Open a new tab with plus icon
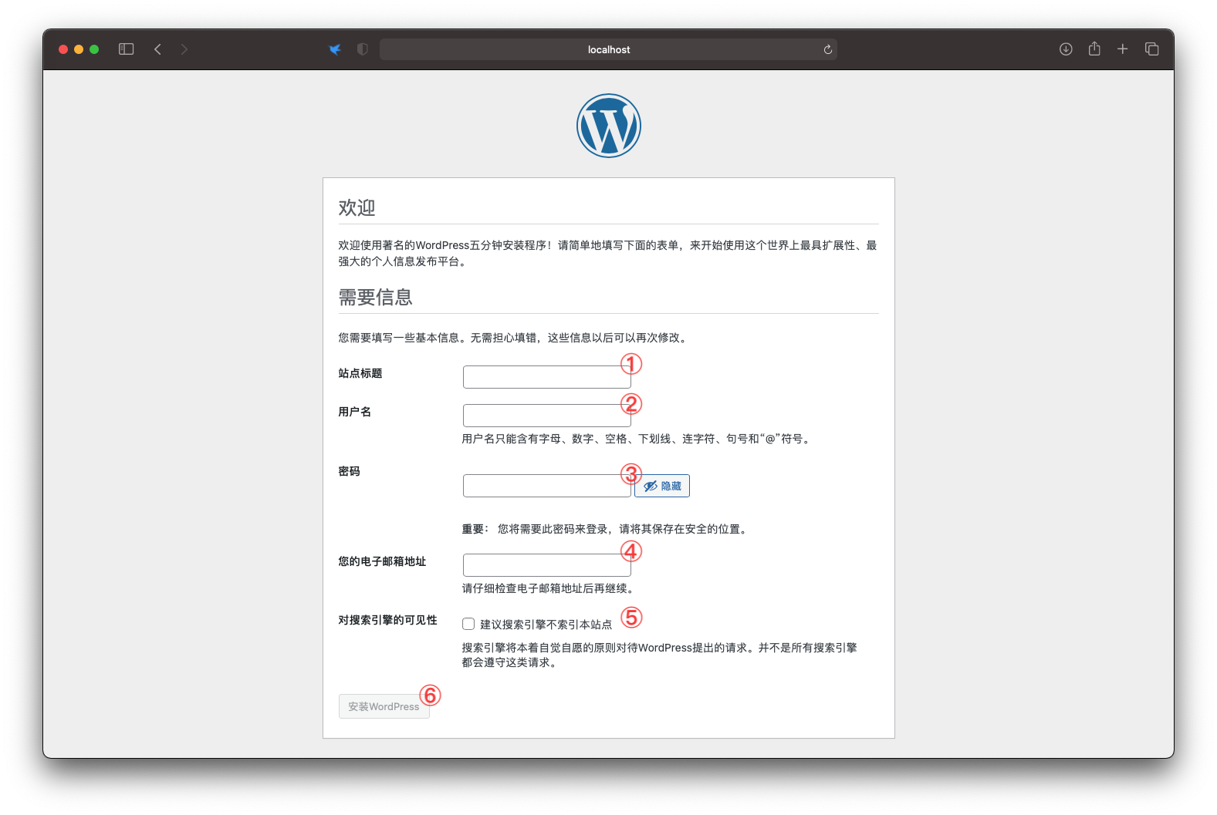1217x815 pixels. 1122,49
